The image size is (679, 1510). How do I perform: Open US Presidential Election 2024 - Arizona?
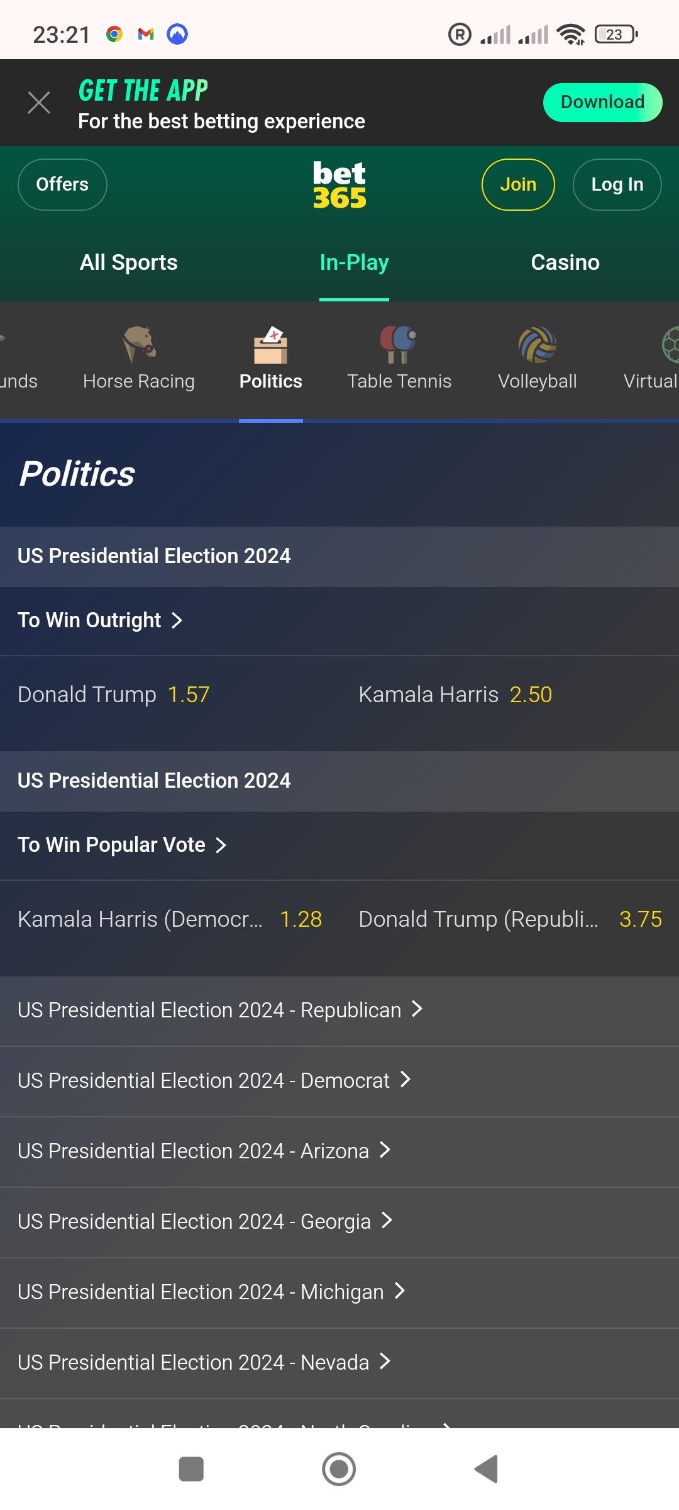[204, 1151]
